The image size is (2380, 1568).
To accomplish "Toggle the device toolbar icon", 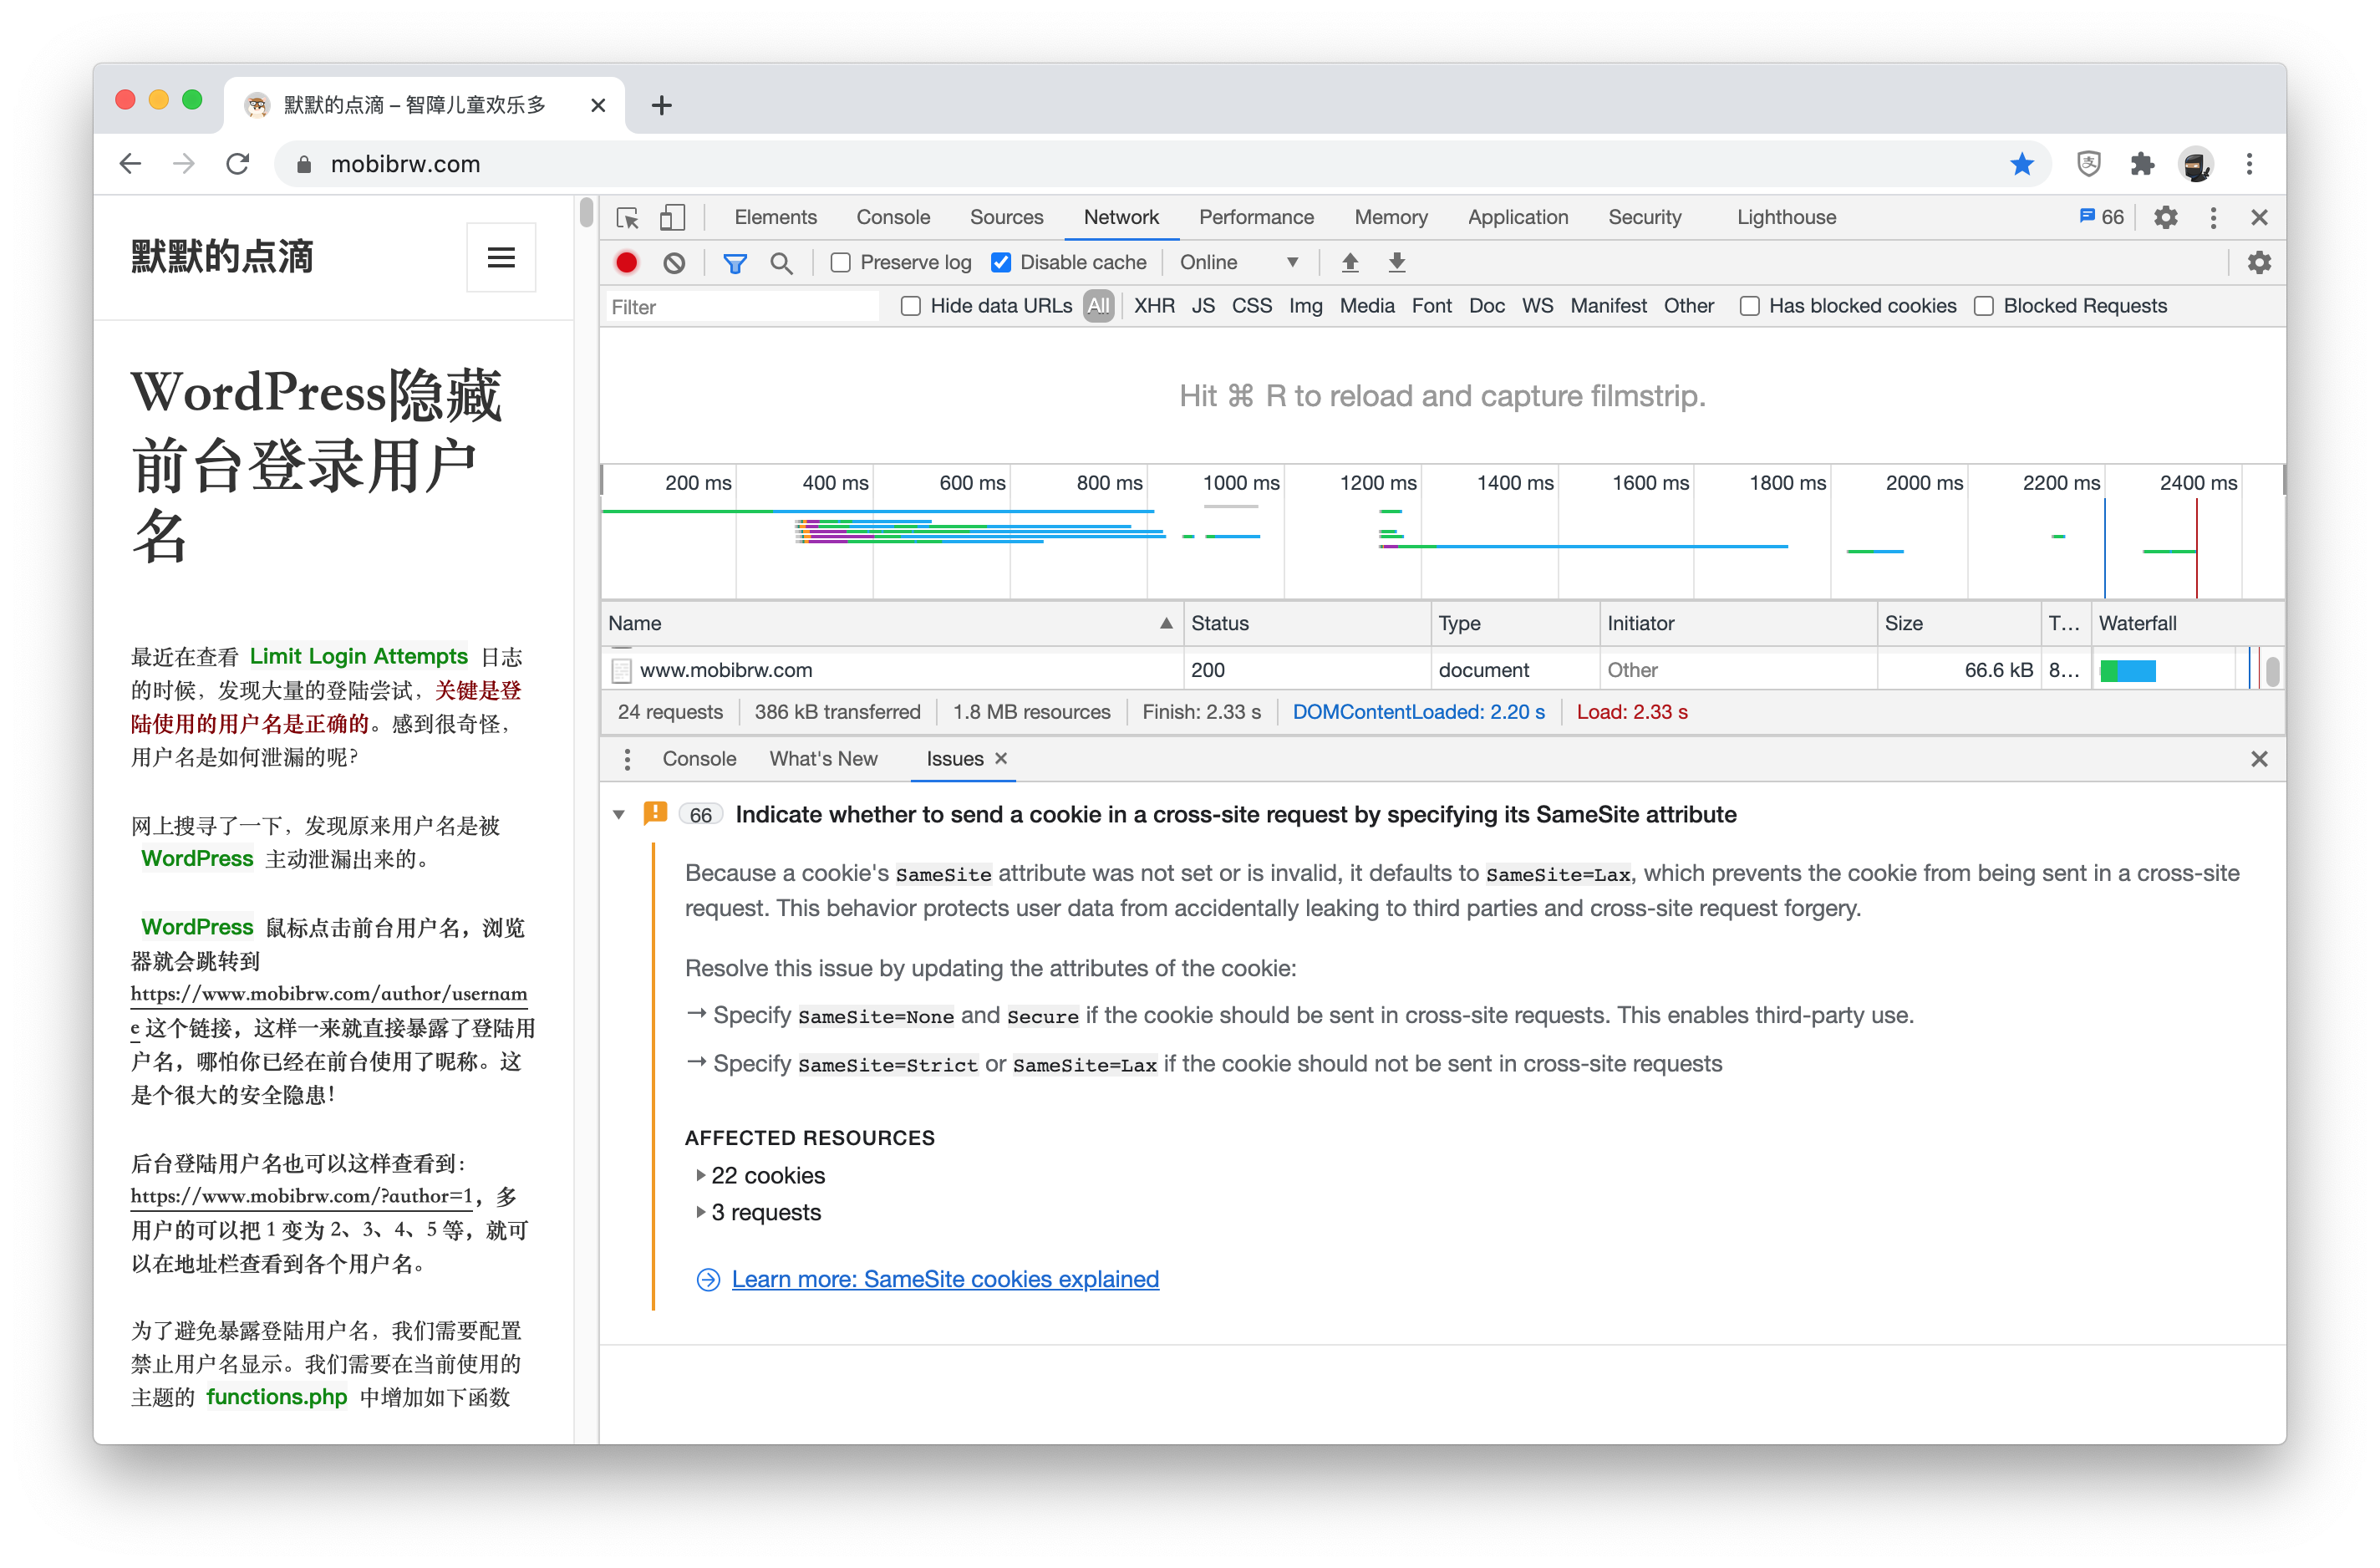I will click(672, 217).
